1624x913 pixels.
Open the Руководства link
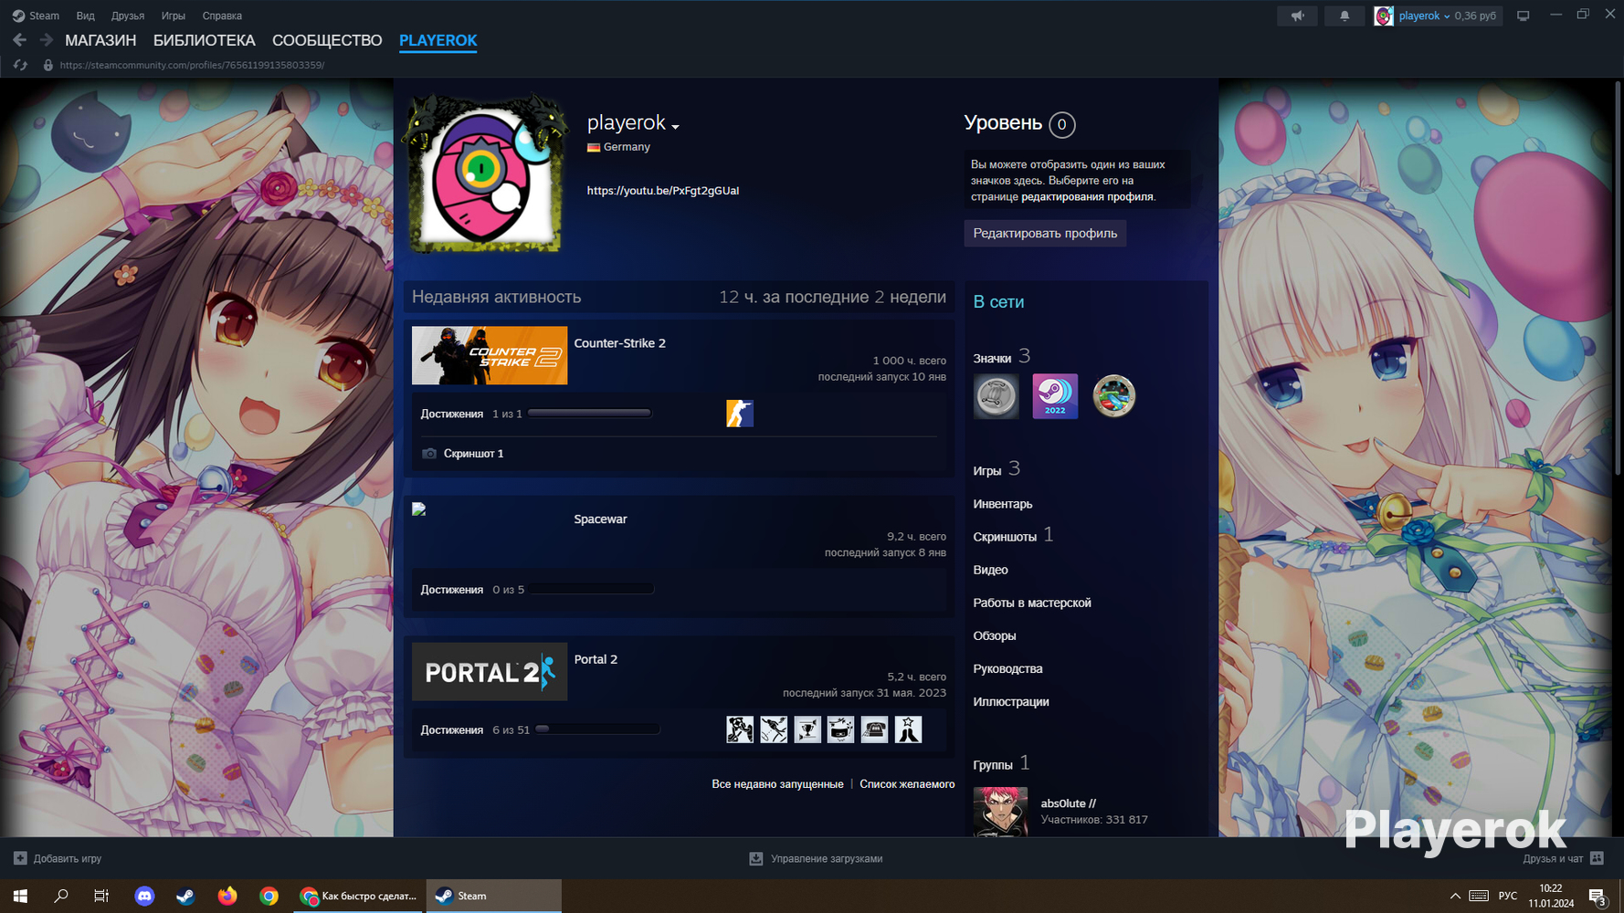point(1007,668)
